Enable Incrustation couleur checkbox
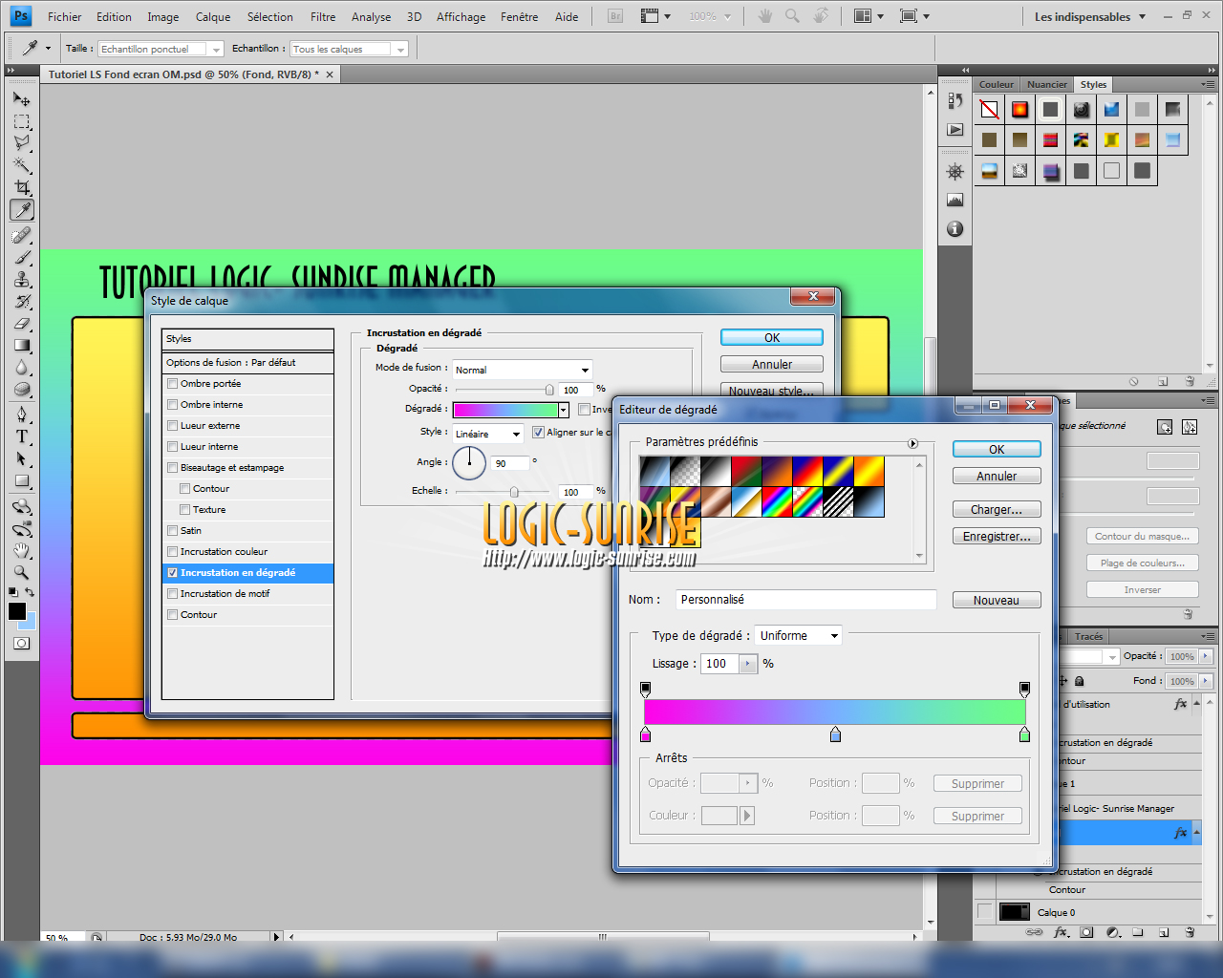1223x978 pixels. pyautogui.click(x=173, y=552)
